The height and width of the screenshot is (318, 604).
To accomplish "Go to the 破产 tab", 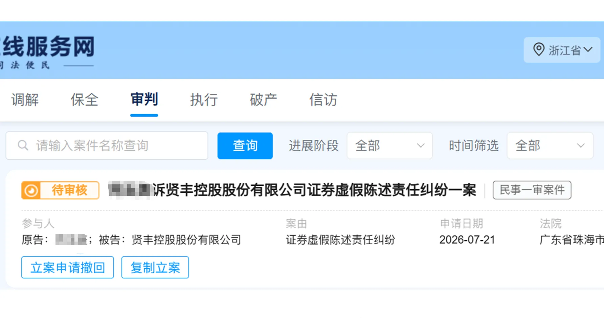I will [x=263, y=100].
